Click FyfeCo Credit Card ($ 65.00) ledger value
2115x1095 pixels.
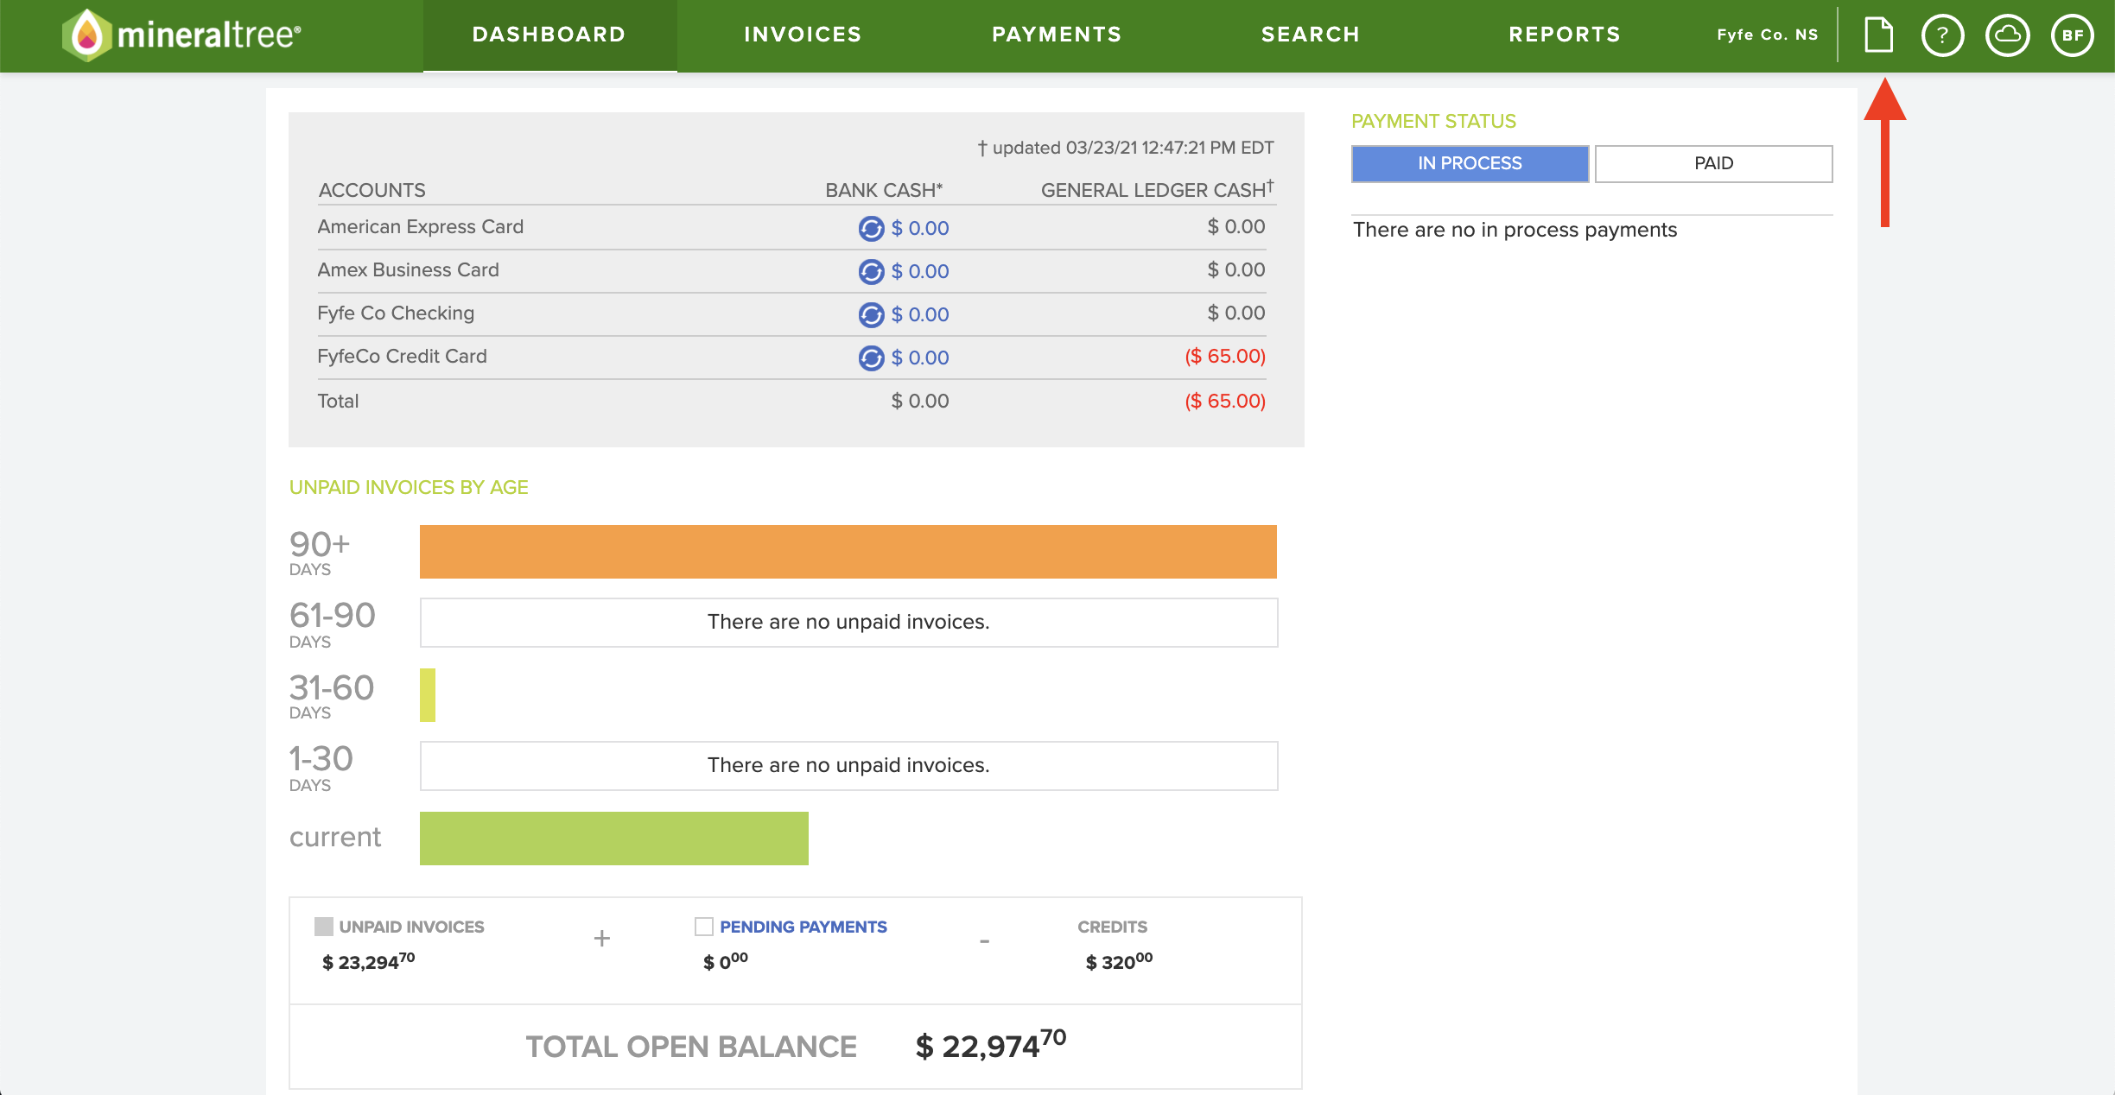[1225, 356]
